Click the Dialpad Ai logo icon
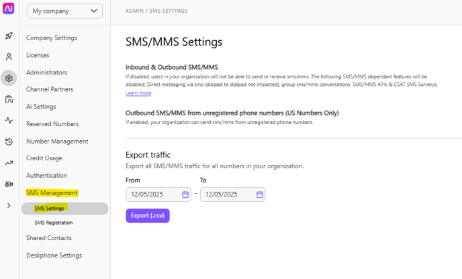 point(8,8)
